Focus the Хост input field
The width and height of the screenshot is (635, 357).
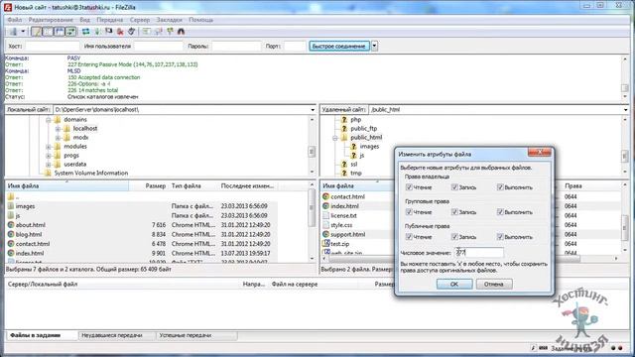(52, 47)
